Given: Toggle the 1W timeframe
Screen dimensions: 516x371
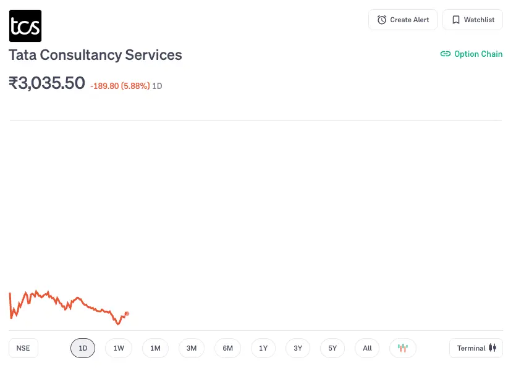Looking at the screenshot, I should [119, 348].
